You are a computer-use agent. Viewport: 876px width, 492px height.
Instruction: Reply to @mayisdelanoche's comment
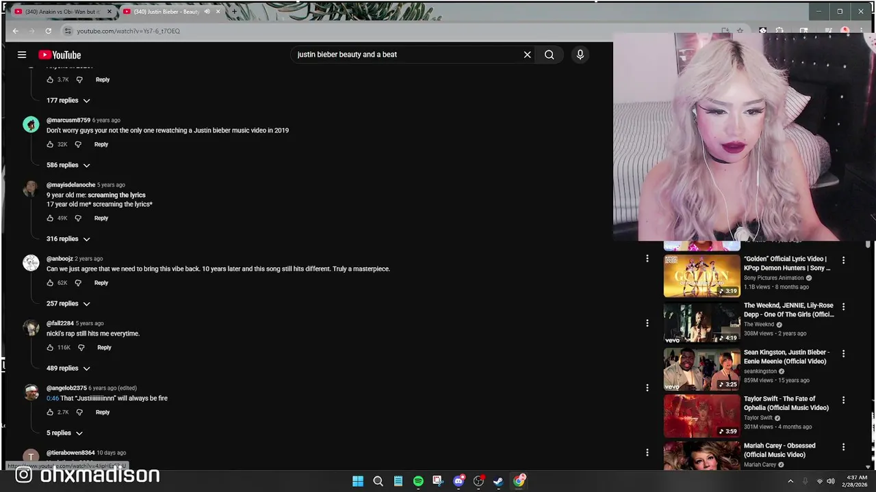[x=101, y=218]
